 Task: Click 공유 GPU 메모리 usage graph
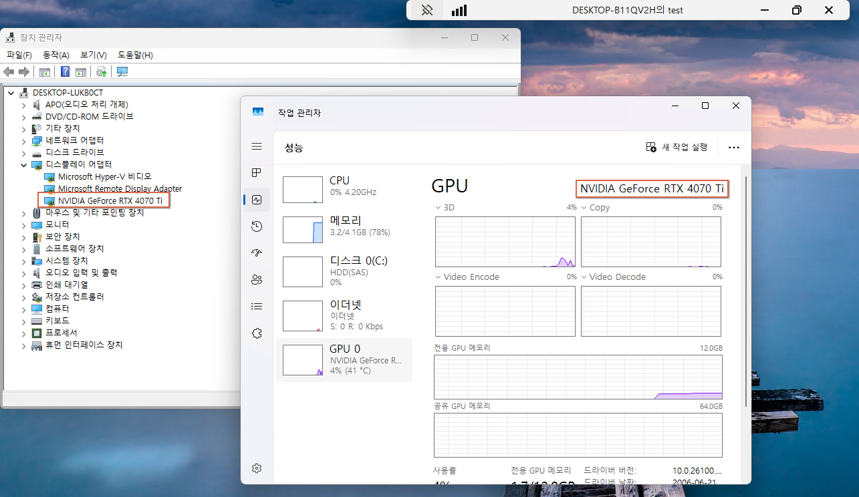pos(578,435)
